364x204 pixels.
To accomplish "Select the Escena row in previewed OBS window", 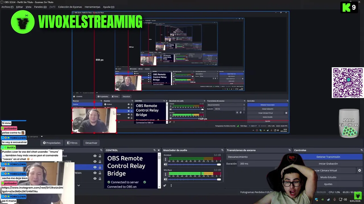I will point(87,104).
